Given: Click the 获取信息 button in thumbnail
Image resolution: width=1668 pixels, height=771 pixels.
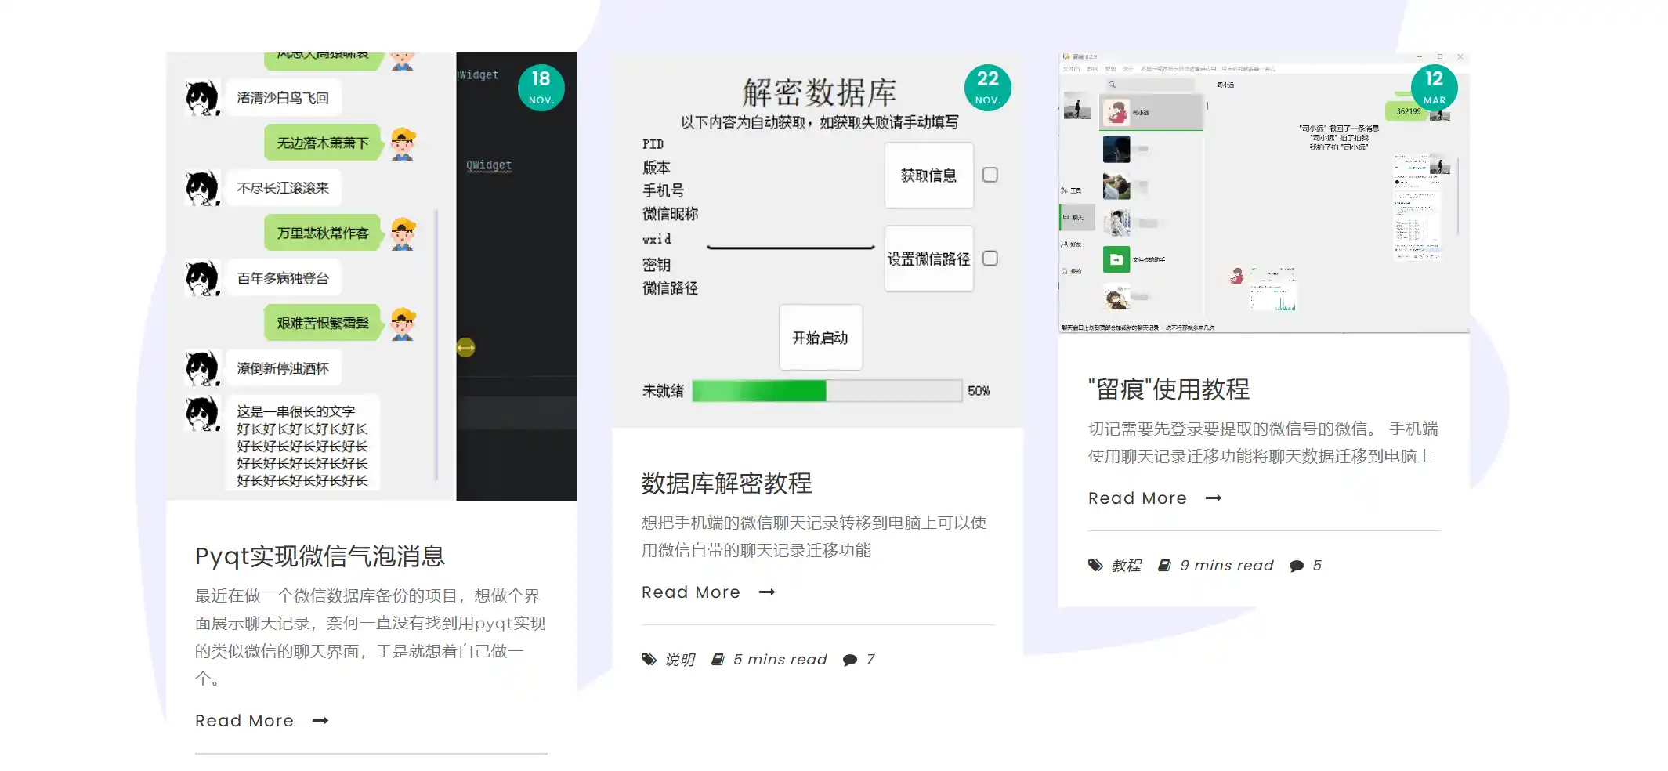Looking at the screenshot, I should [929, 176].
